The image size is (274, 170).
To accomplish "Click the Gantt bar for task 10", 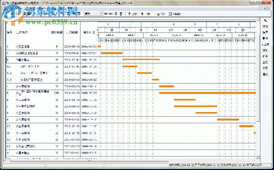I will (x=247, y=126).
